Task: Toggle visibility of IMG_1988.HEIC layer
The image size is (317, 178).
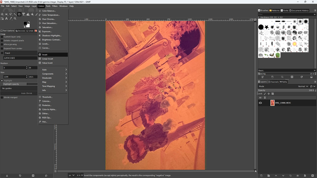Action: (261, 103)
